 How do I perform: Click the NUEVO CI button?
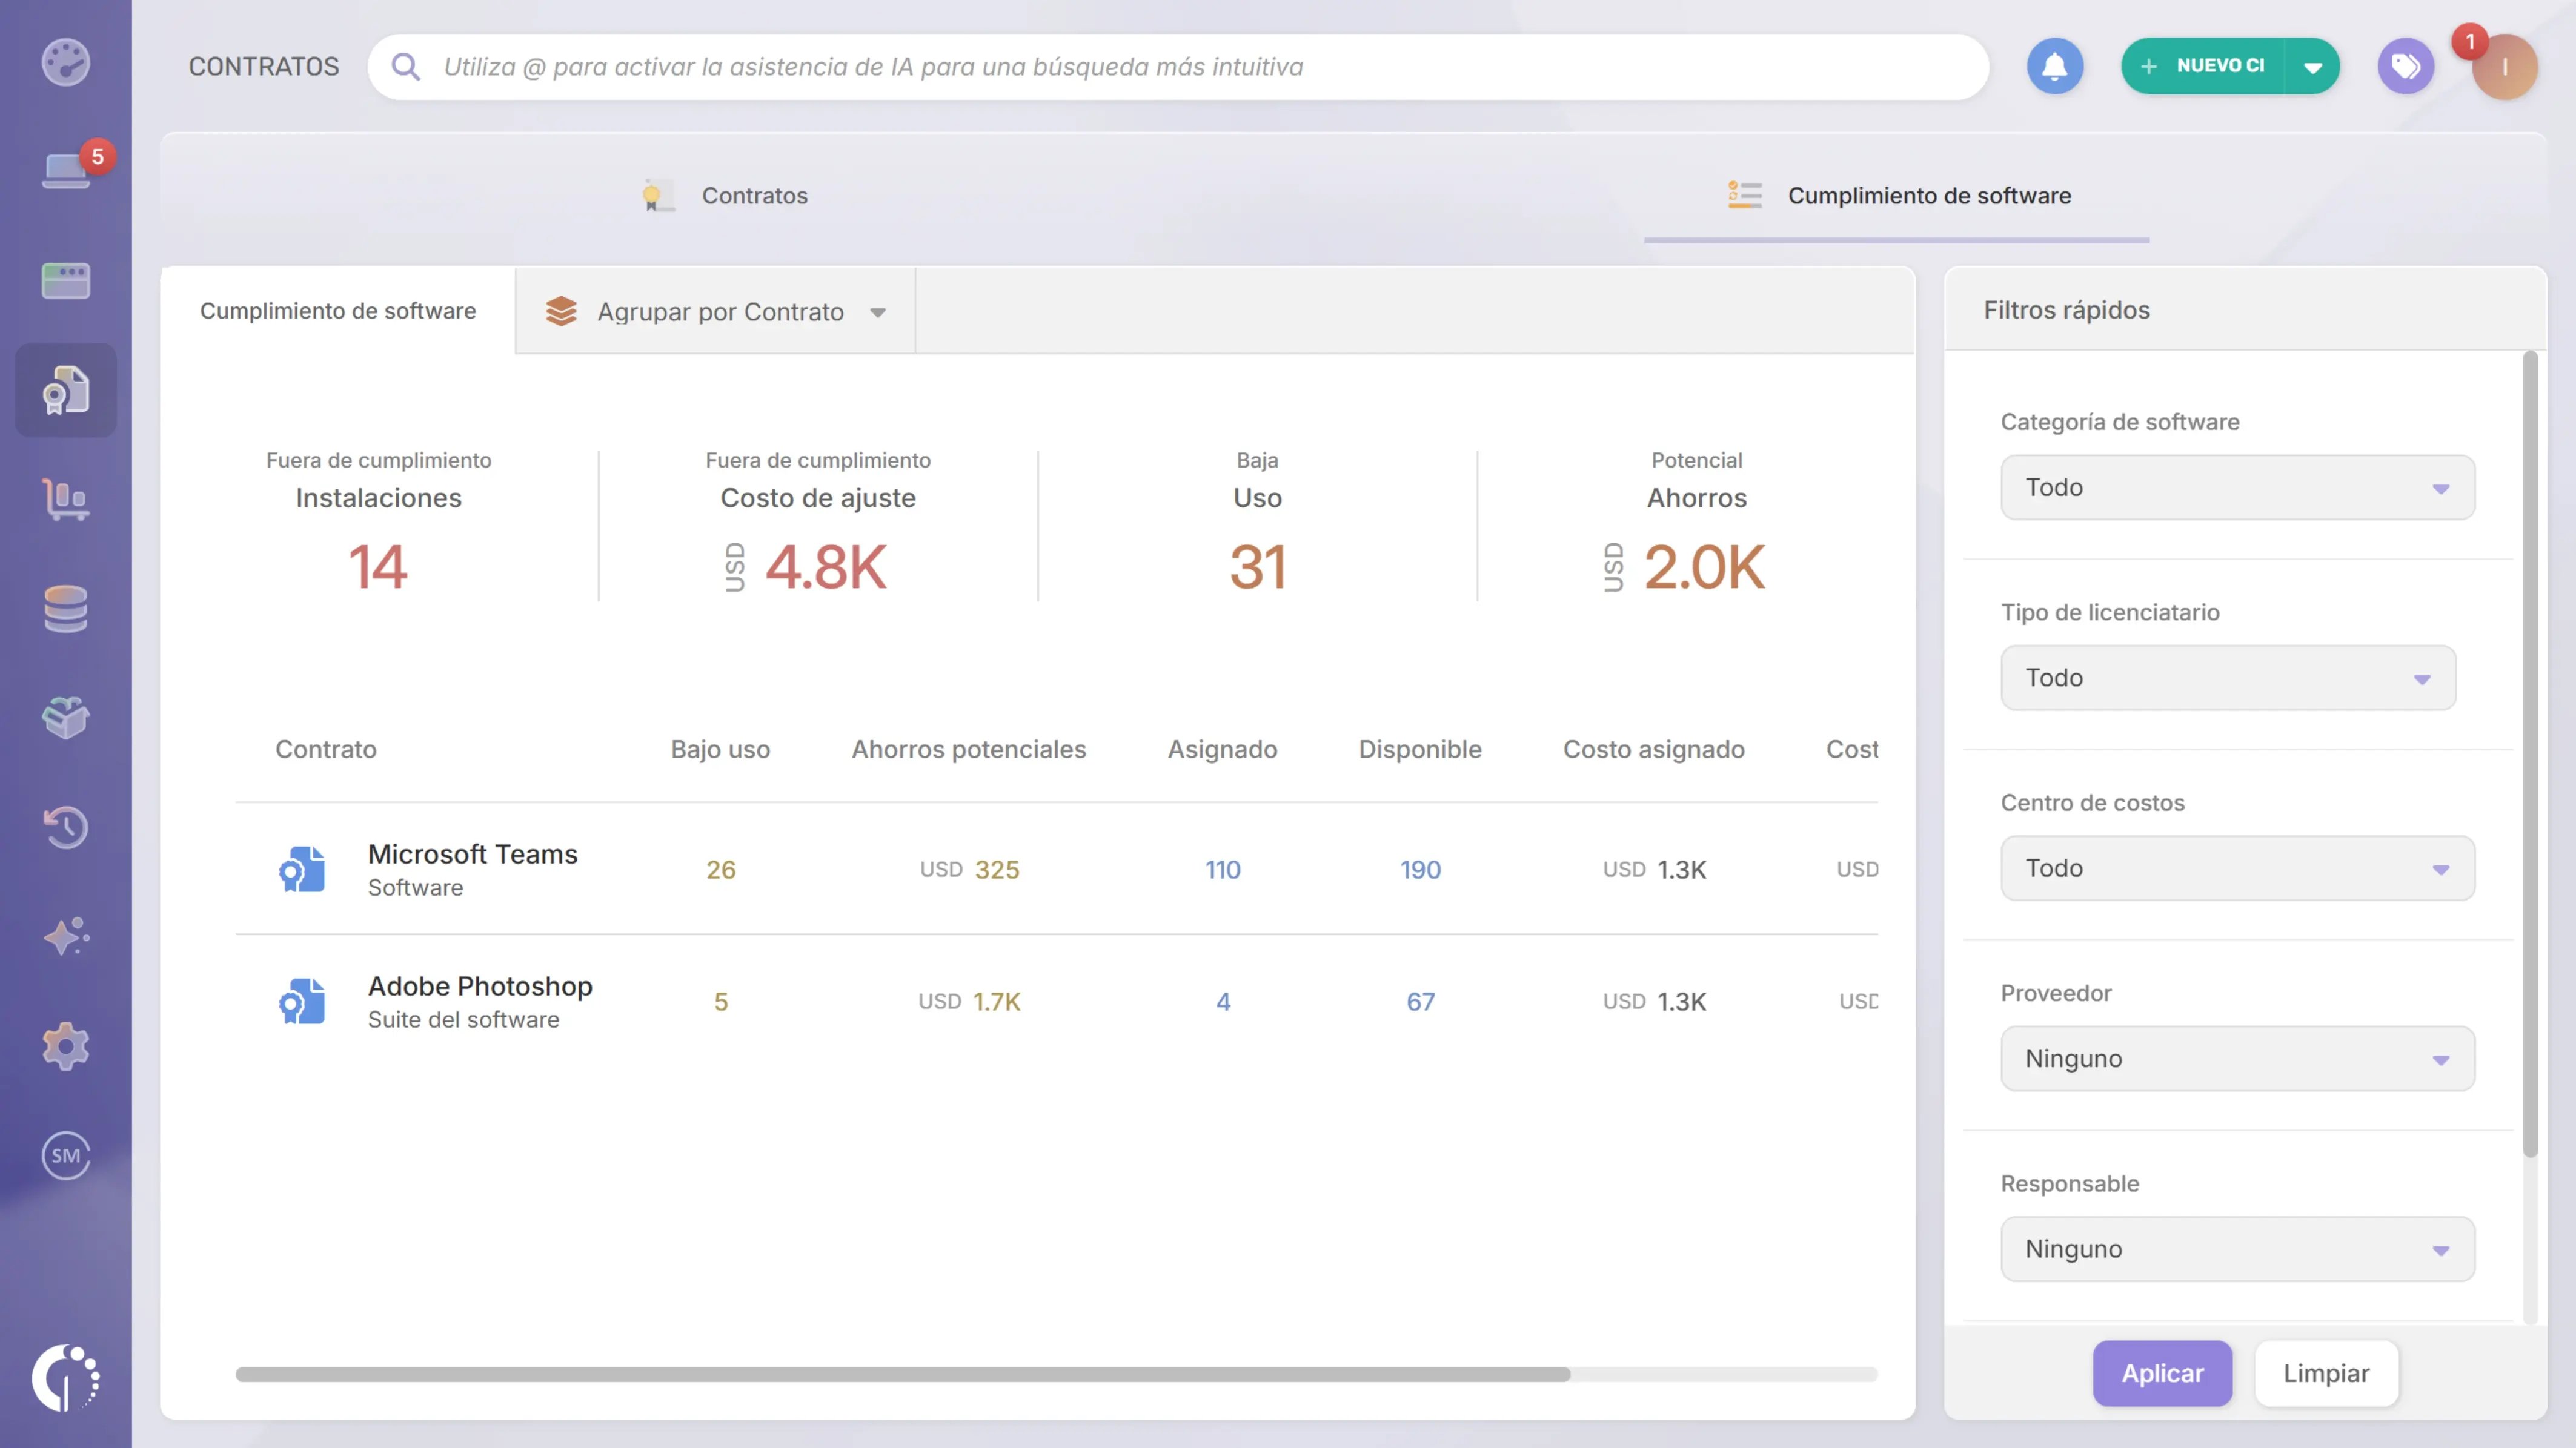2203,66
